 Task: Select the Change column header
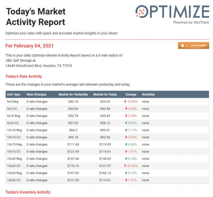tap(131, 94)
